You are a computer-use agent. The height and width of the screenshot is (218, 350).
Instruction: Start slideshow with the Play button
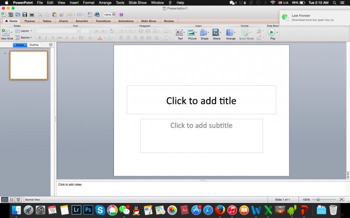point(271,32)
